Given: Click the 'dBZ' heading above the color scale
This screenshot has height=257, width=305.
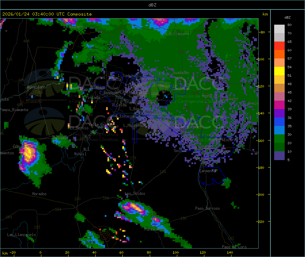Looking at the screenshot, I should tap(287, 18).
